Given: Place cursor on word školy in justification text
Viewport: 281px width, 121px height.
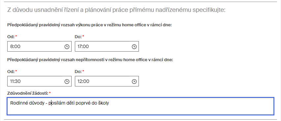Looking at the screenshot, I should pos(104,103).
